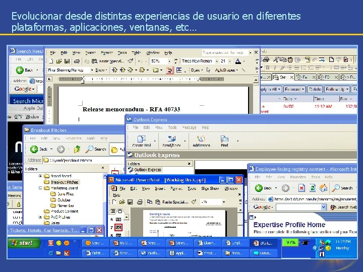Screen dimensions: 363x272
Task: Click the Find icon in Outlook Express
Action: tap(224, 141)
